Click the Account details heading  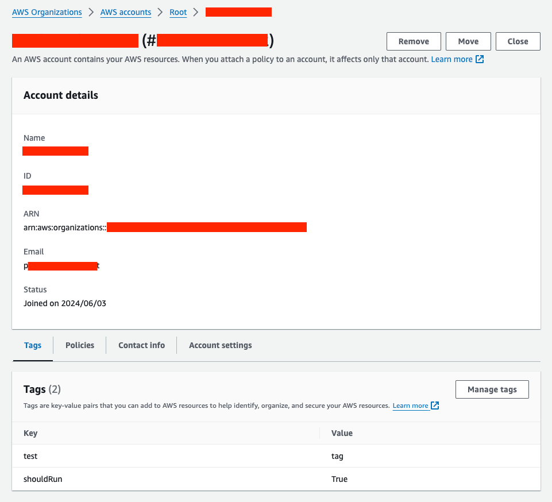[x=61, y=95]
